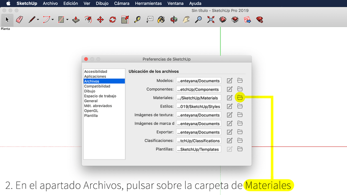
Task: Select Dibujo in preferences list
Action: (104, 91)
